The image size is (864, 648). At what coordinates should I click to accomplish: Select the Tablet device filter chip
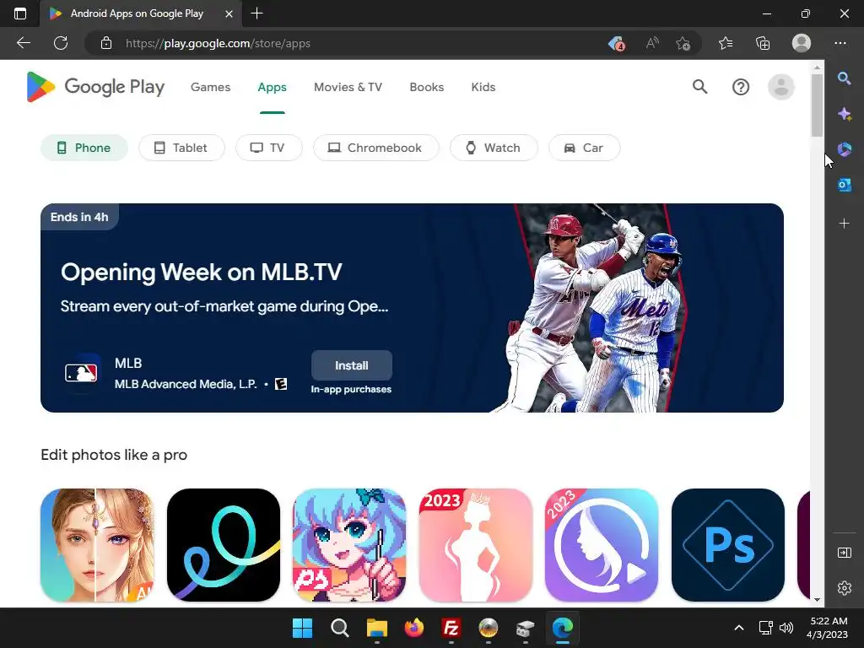(181, 148)
